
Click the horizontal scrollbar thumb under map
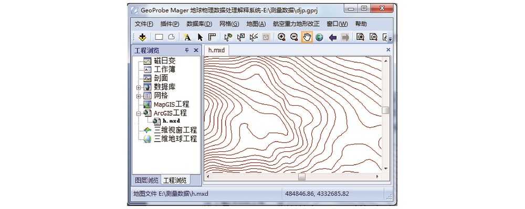pyautogui.click(x=302, y=177)
